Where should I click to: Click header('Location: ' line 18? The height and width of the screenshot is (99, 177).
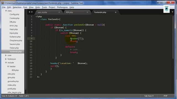click(69, 63)
